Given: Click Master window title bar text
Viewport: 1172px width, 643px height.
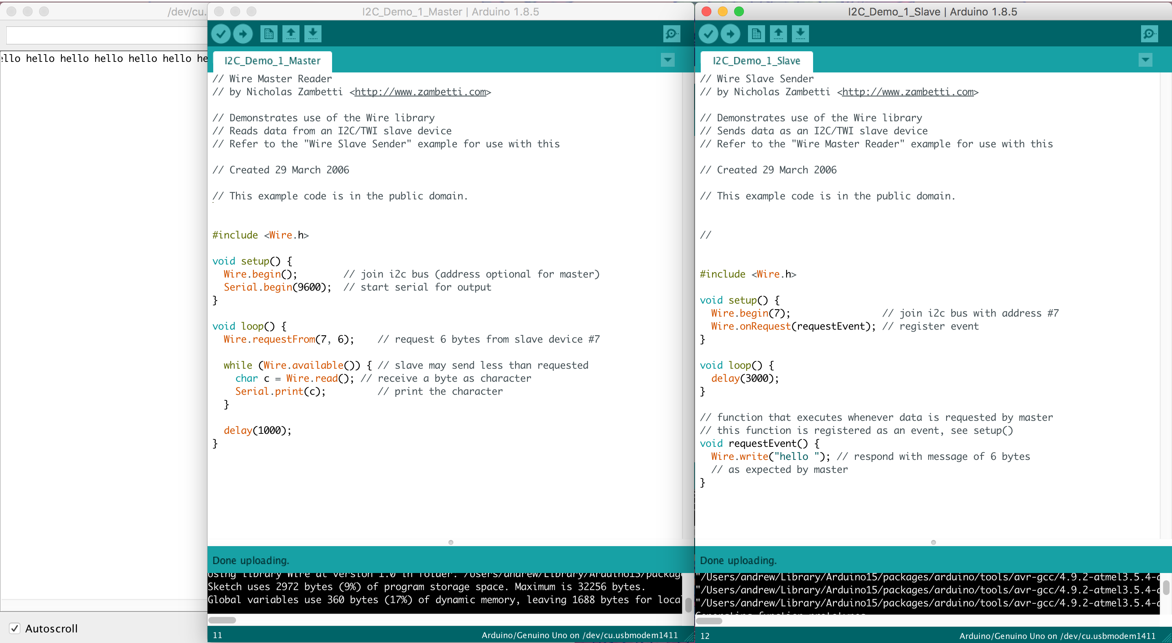Looking at the screenshot, I should coord(450,12).
